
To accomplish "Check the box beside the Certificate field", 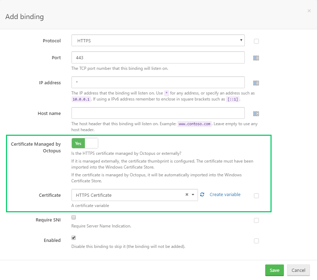I will coord(256,195).
